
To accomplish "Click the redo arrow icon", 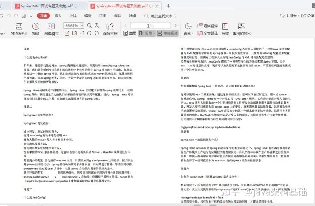I will (x=16, y=16).
